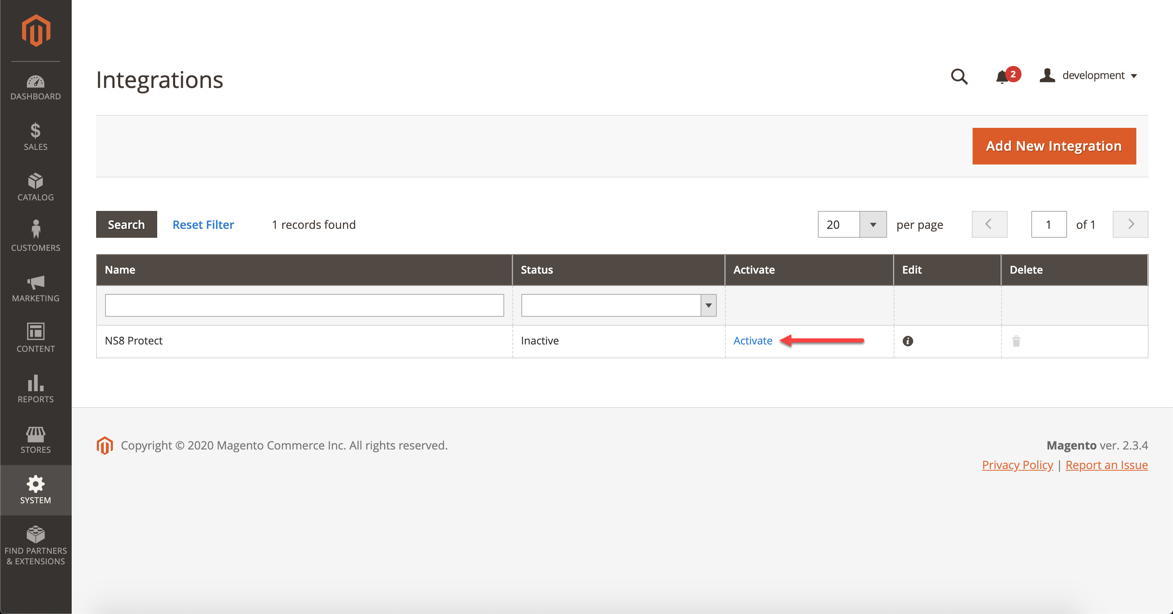The width and height of the screenshot is (1173, 614).
Task: Open the Reports menu item
Action: 35,389
